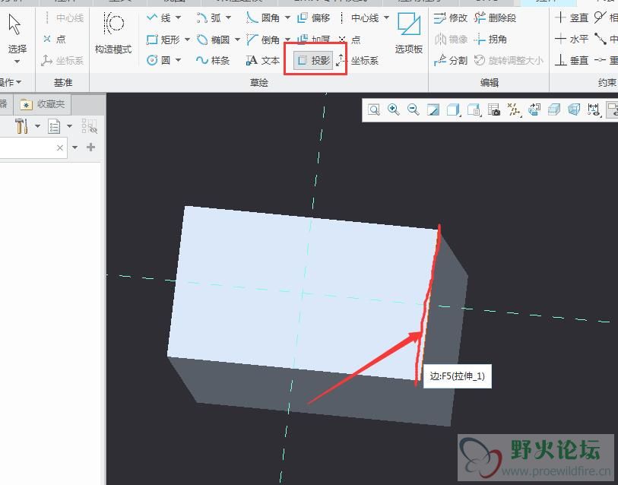Click the 加厚 thicken tool
The height and width of the screenshot is (485, 618).
(x=314, y=40)
